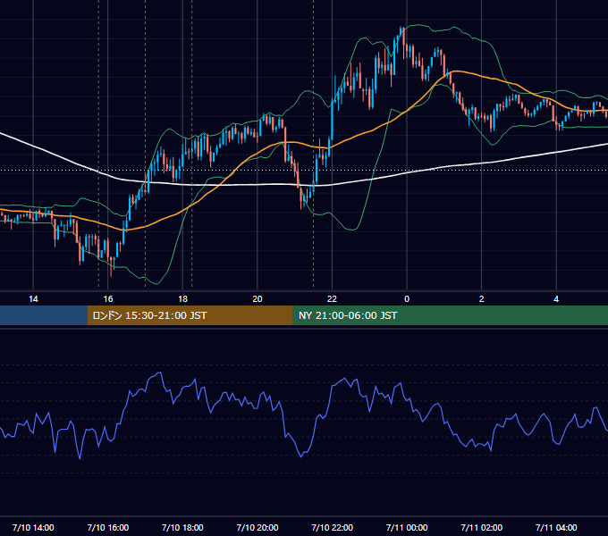The image size is (608, 536).
Task: Click the blue session bar before ロンドン
Action: 44,315
